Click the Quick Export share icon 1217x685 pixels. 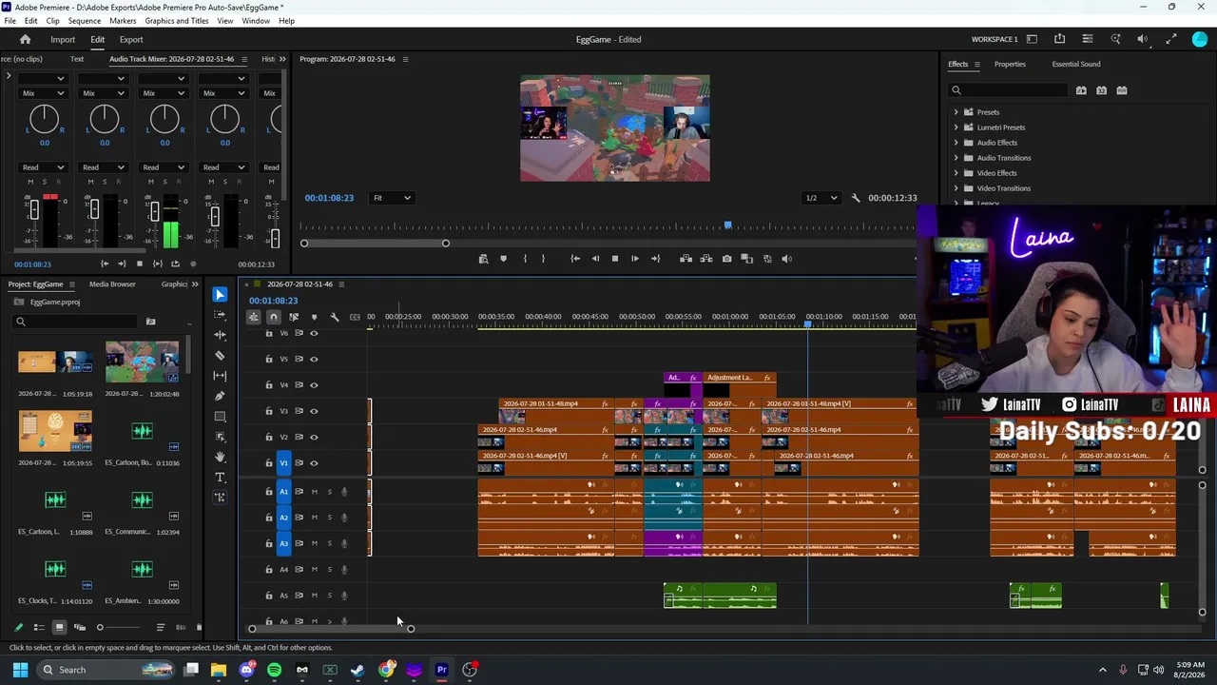(1059, 39)
